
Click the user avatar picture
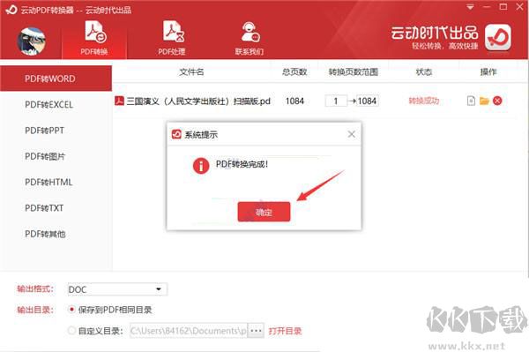click(32, 41)
